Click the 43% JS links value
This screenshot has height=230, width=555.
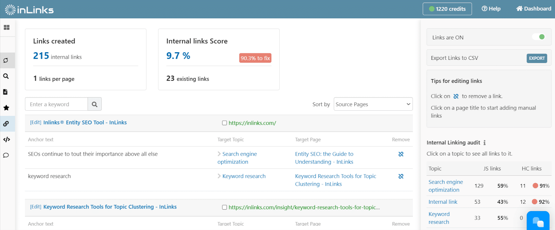pos(503,202)
